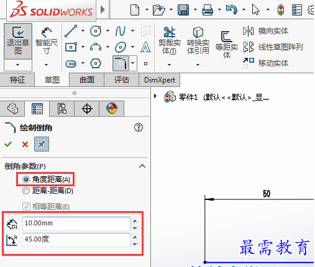Open the Line tool dropdown arrow
The height and width of the screenshot is (267, 315).
[x=83, y=31]
